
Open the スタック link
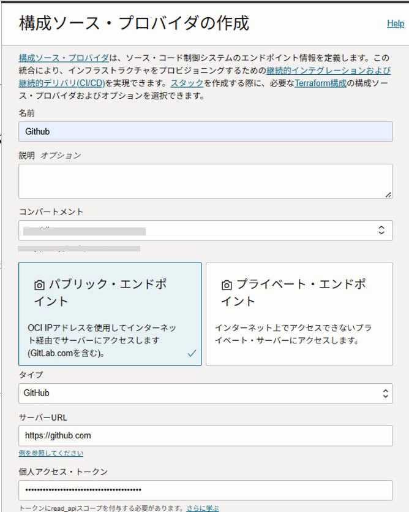(x=187, y=83)
